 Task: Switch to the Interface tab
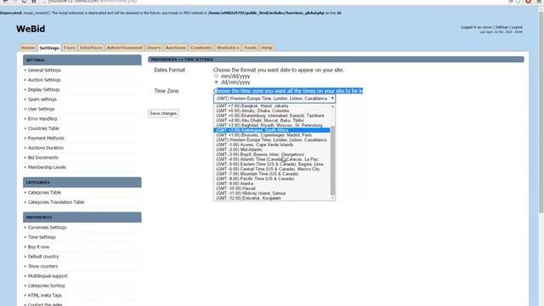pyautogui.click(x=91, y=48)
